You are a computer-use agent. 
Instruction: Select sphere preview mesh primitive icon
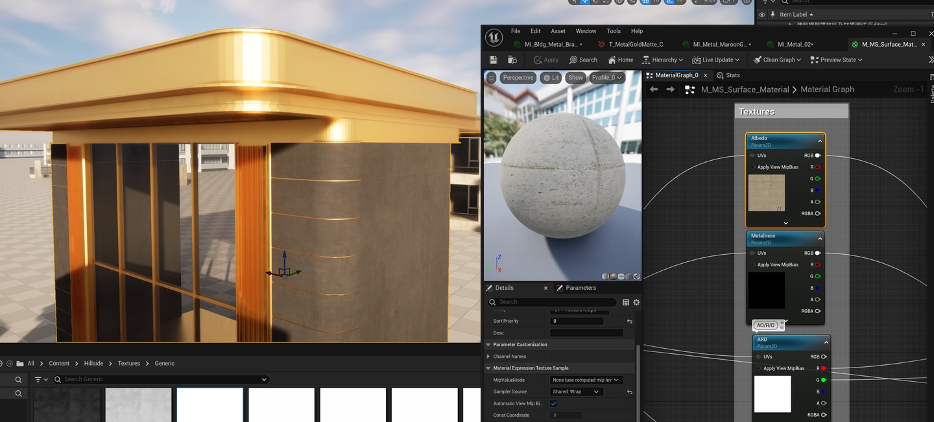[614, 276]
